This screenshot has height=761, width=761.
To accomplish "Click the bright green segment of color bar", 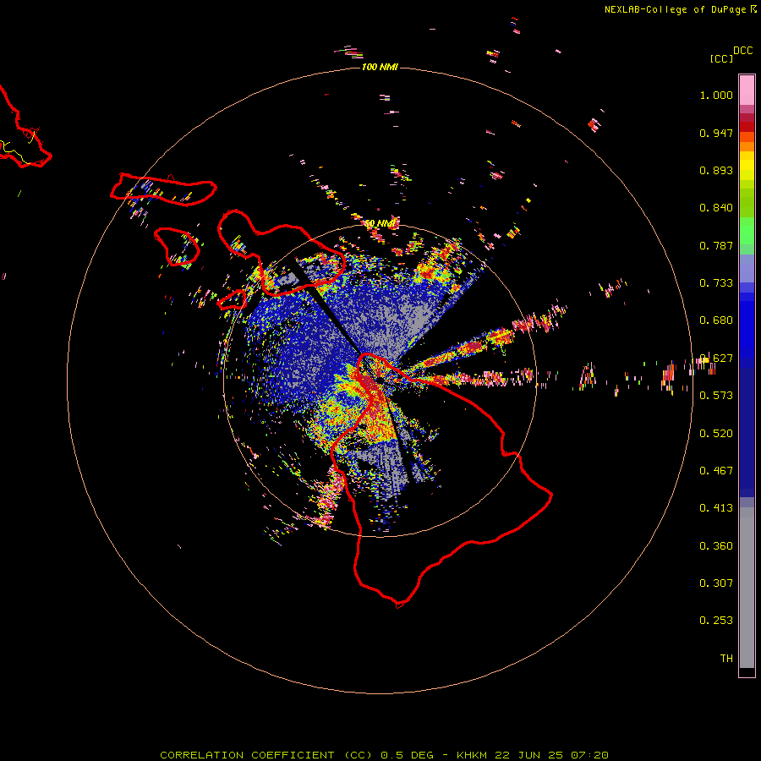I will point(747,231).
